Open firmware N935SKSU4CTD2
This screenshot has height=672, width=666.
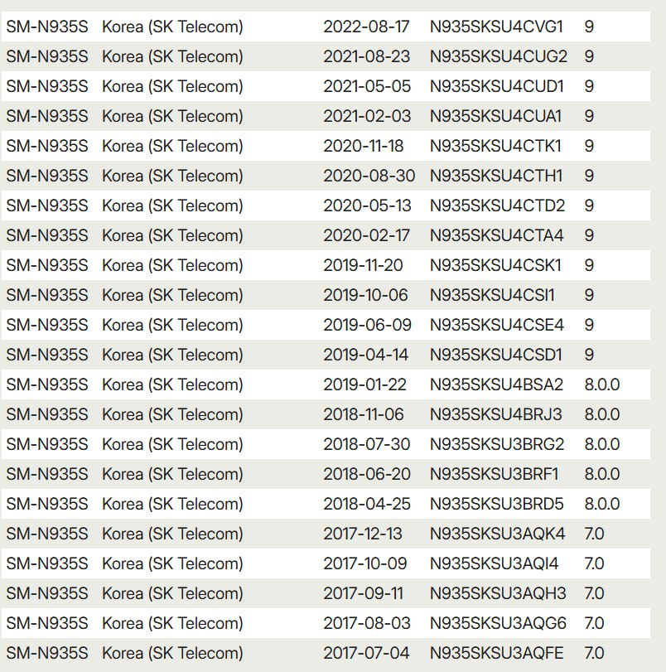click(497, 205)
